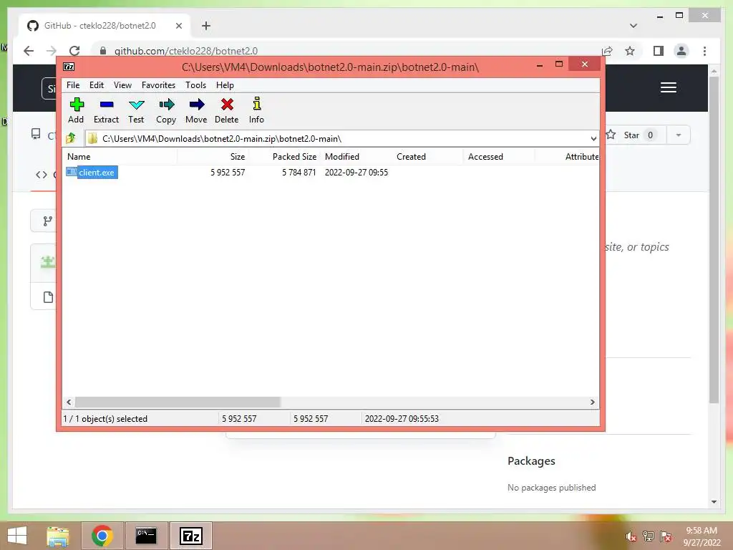Viewport: 733px width, 550px height.
Task: Star the GitHub repository
Action: [x=633, y=135]
